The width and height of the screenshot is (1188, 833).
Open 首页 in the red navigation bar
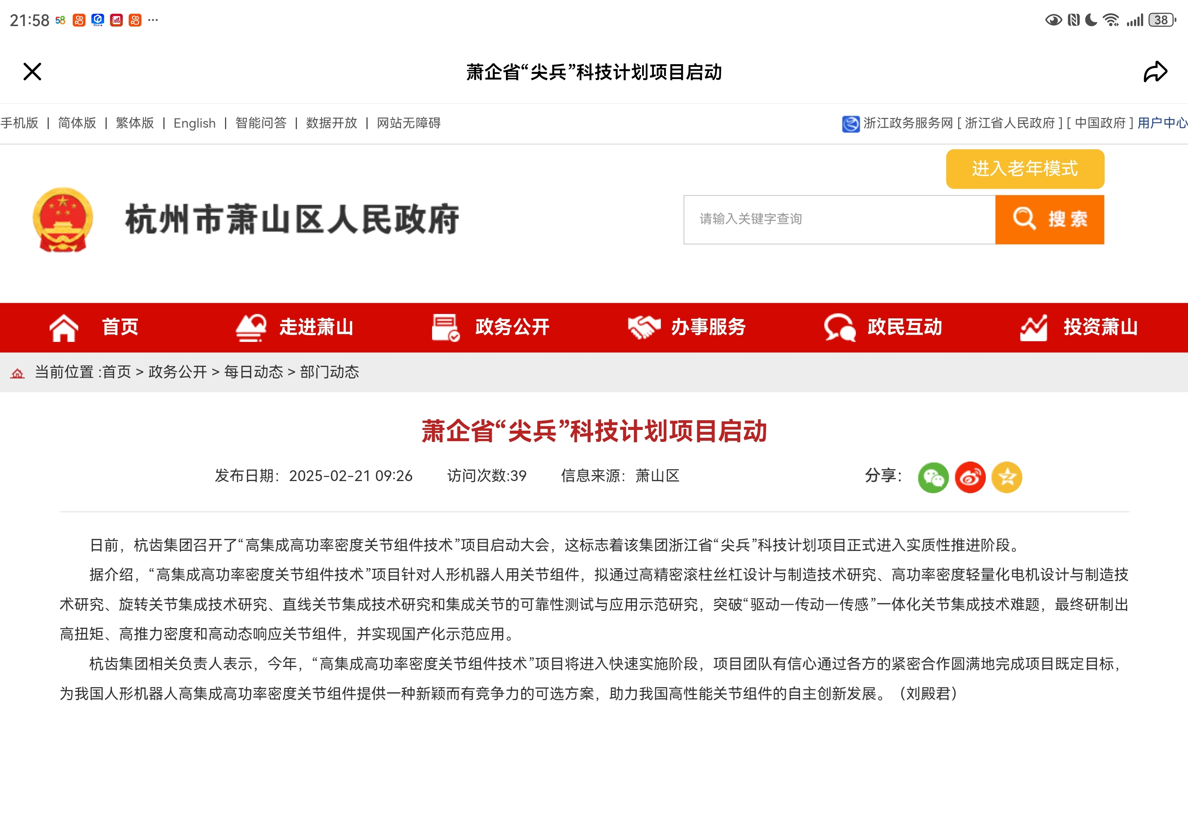click(x=94, y=328)
